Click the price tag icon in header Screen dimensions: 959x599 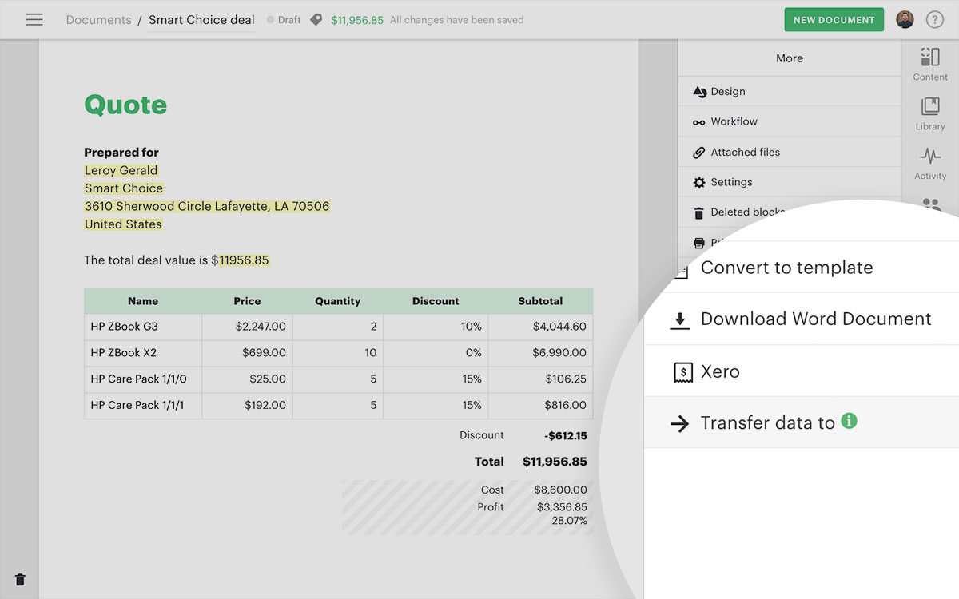click(316, 20)
